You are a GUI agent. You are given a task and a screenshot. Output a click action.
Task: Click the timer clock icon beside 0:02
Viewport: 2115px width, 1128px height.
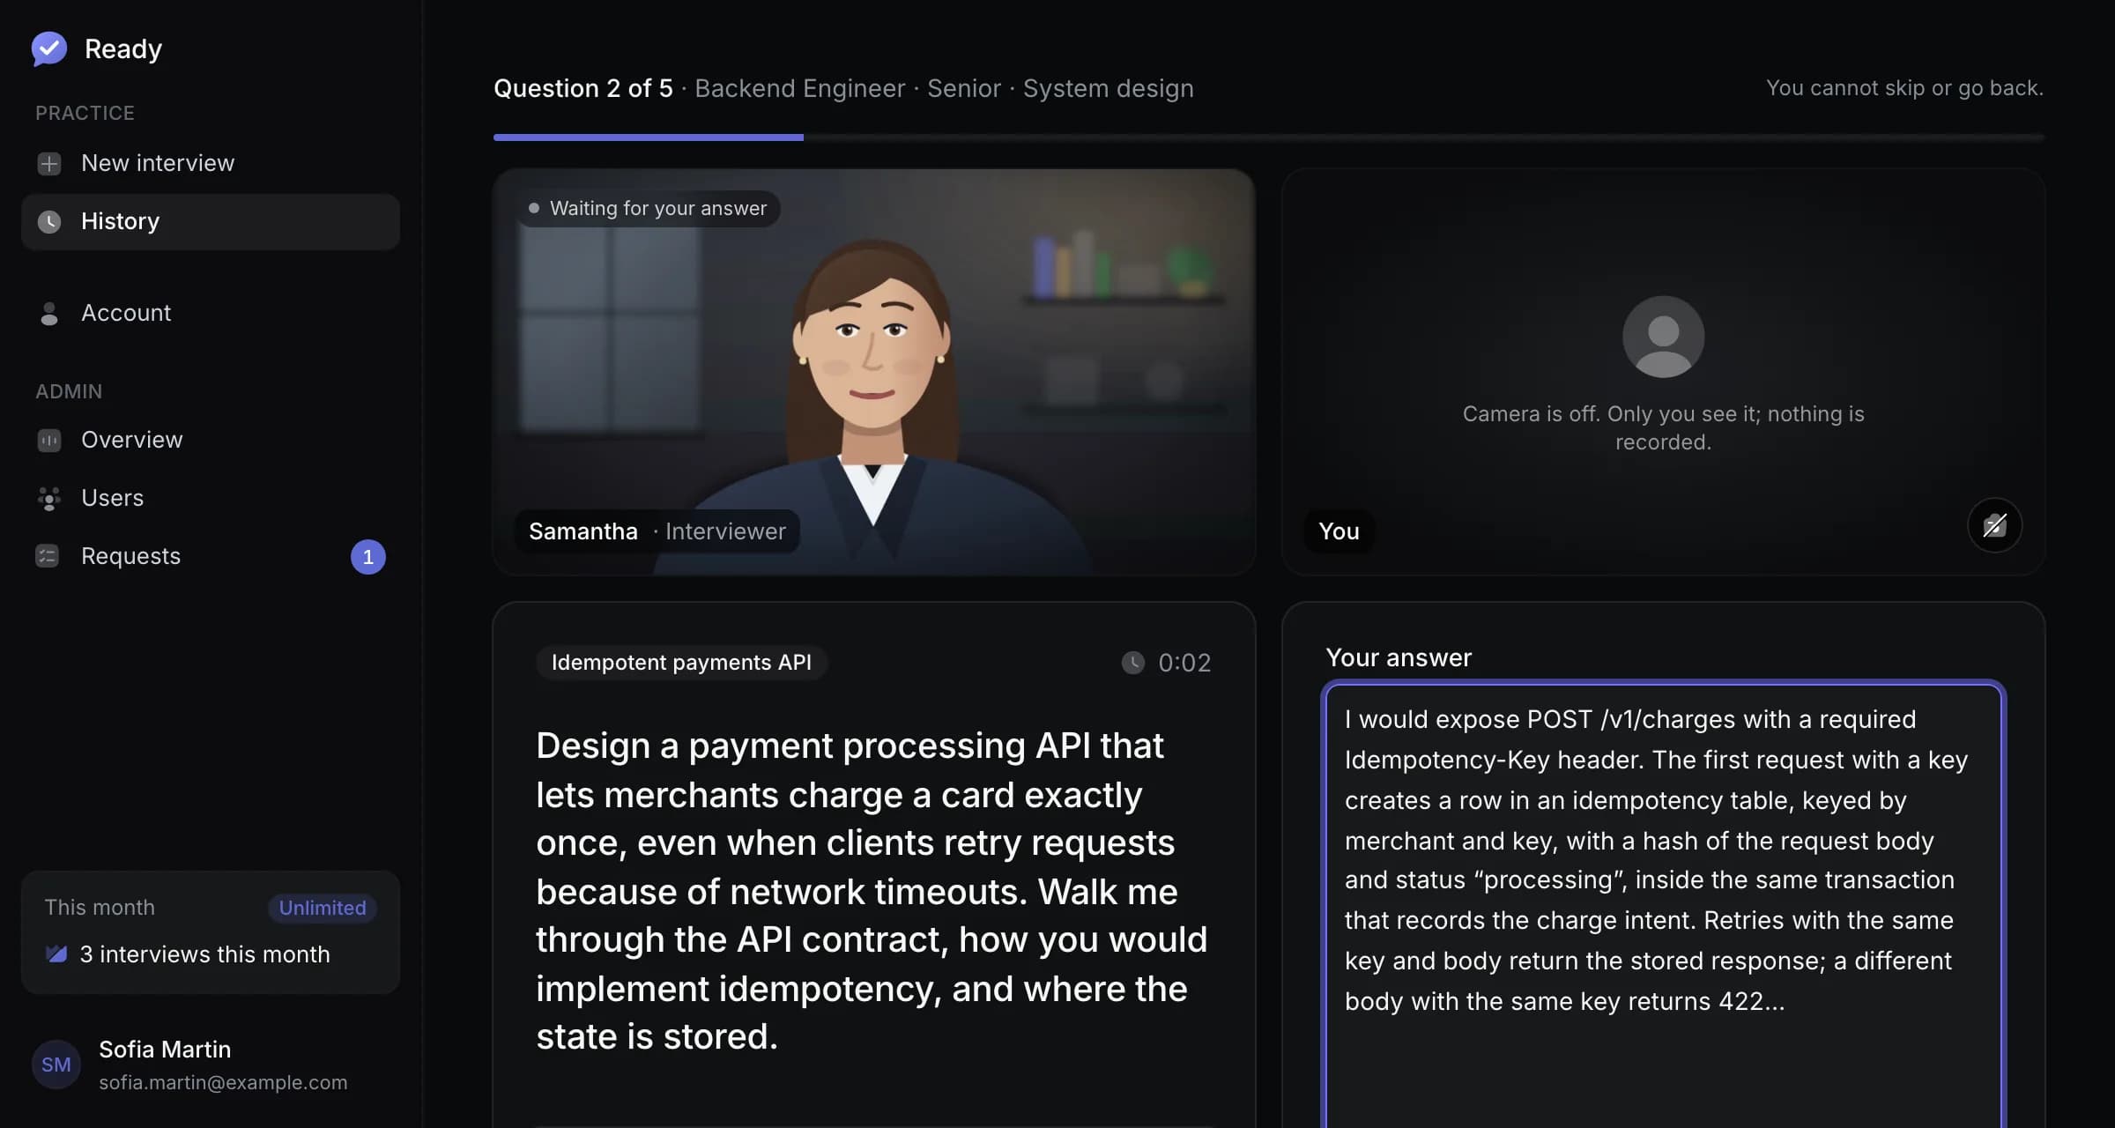(x=1133, y=663)
